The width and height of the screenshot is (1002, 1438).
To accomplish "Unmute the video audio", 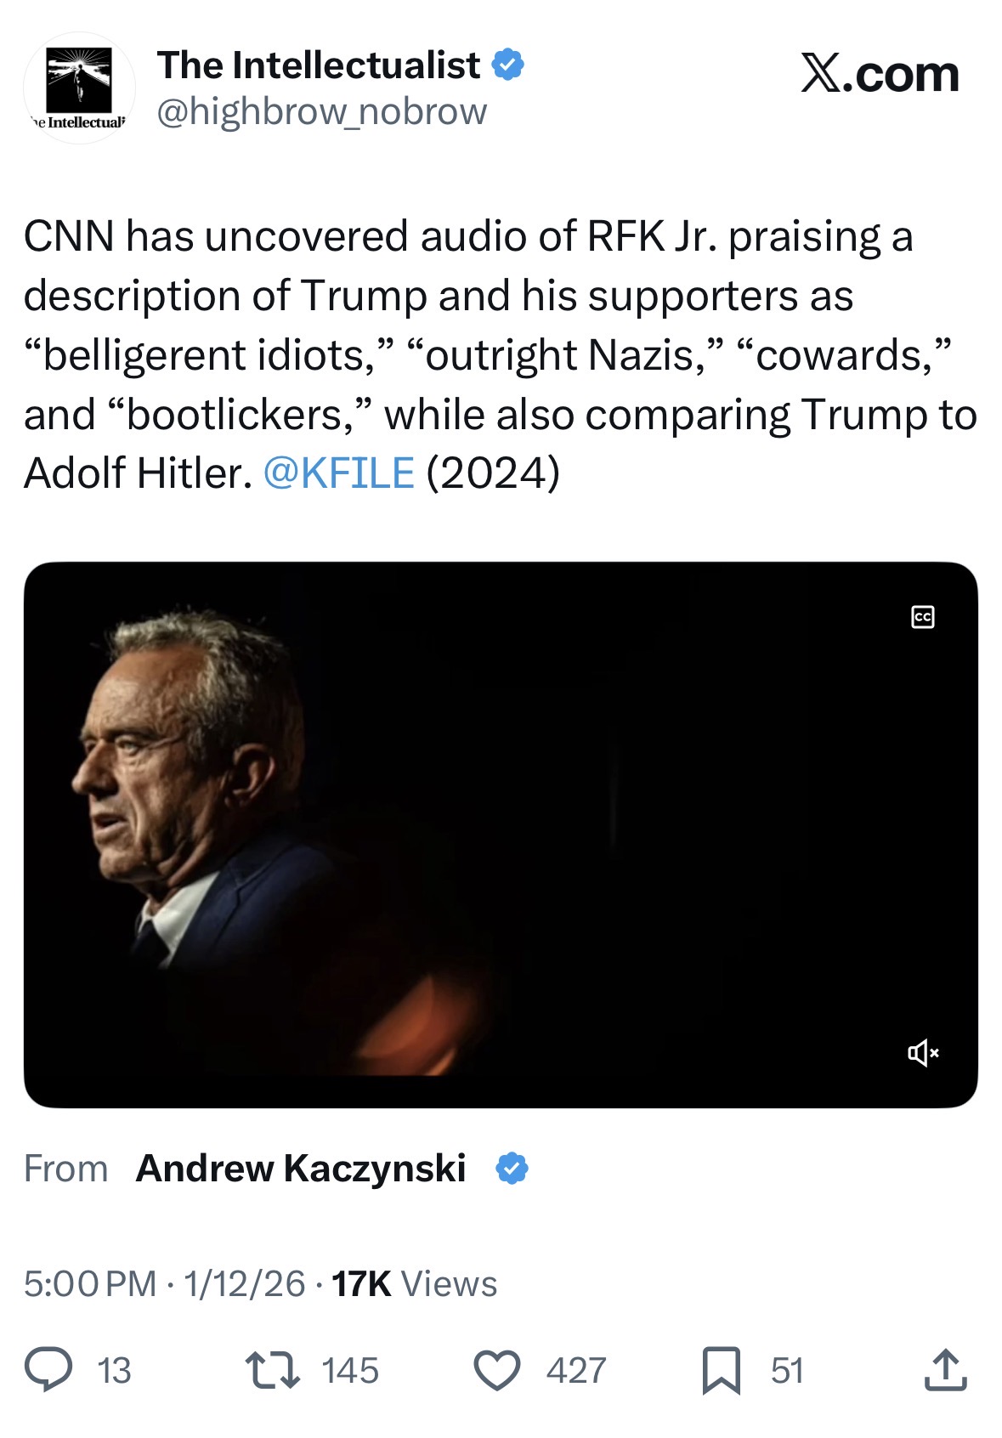I will coord(923,1053).
